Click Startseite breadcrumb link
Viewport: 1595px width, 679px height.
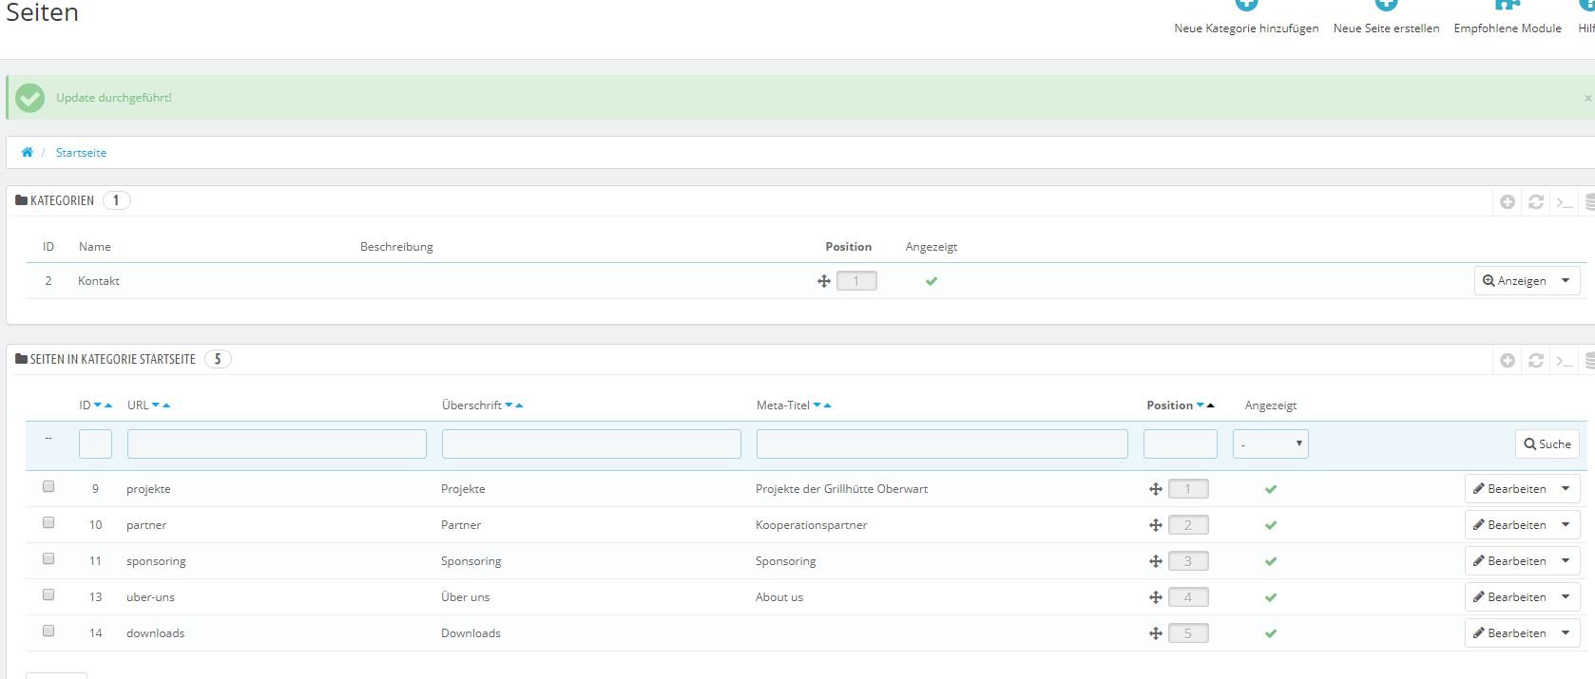81,153
